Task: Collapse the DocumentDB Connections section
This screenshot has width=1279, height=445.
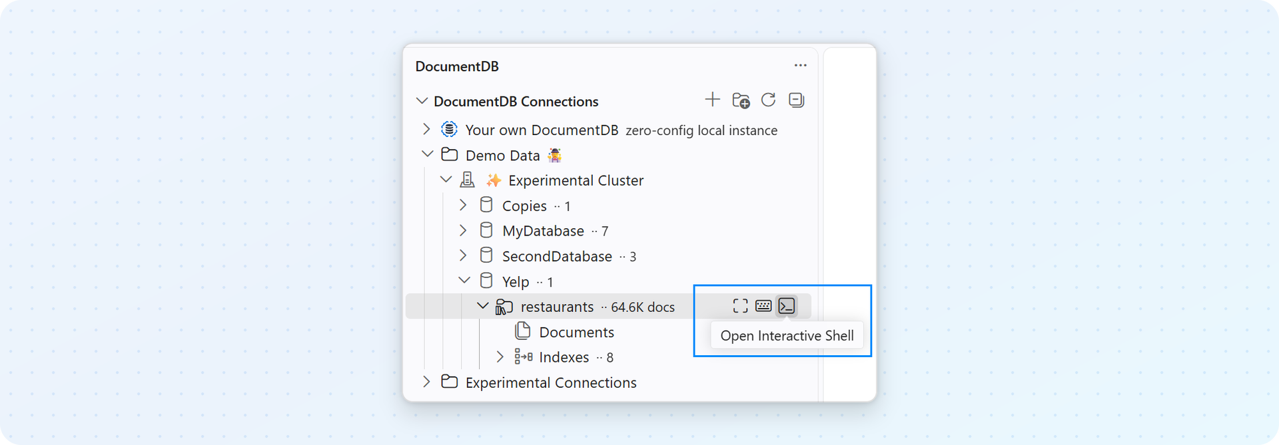Action: [422, 100]
